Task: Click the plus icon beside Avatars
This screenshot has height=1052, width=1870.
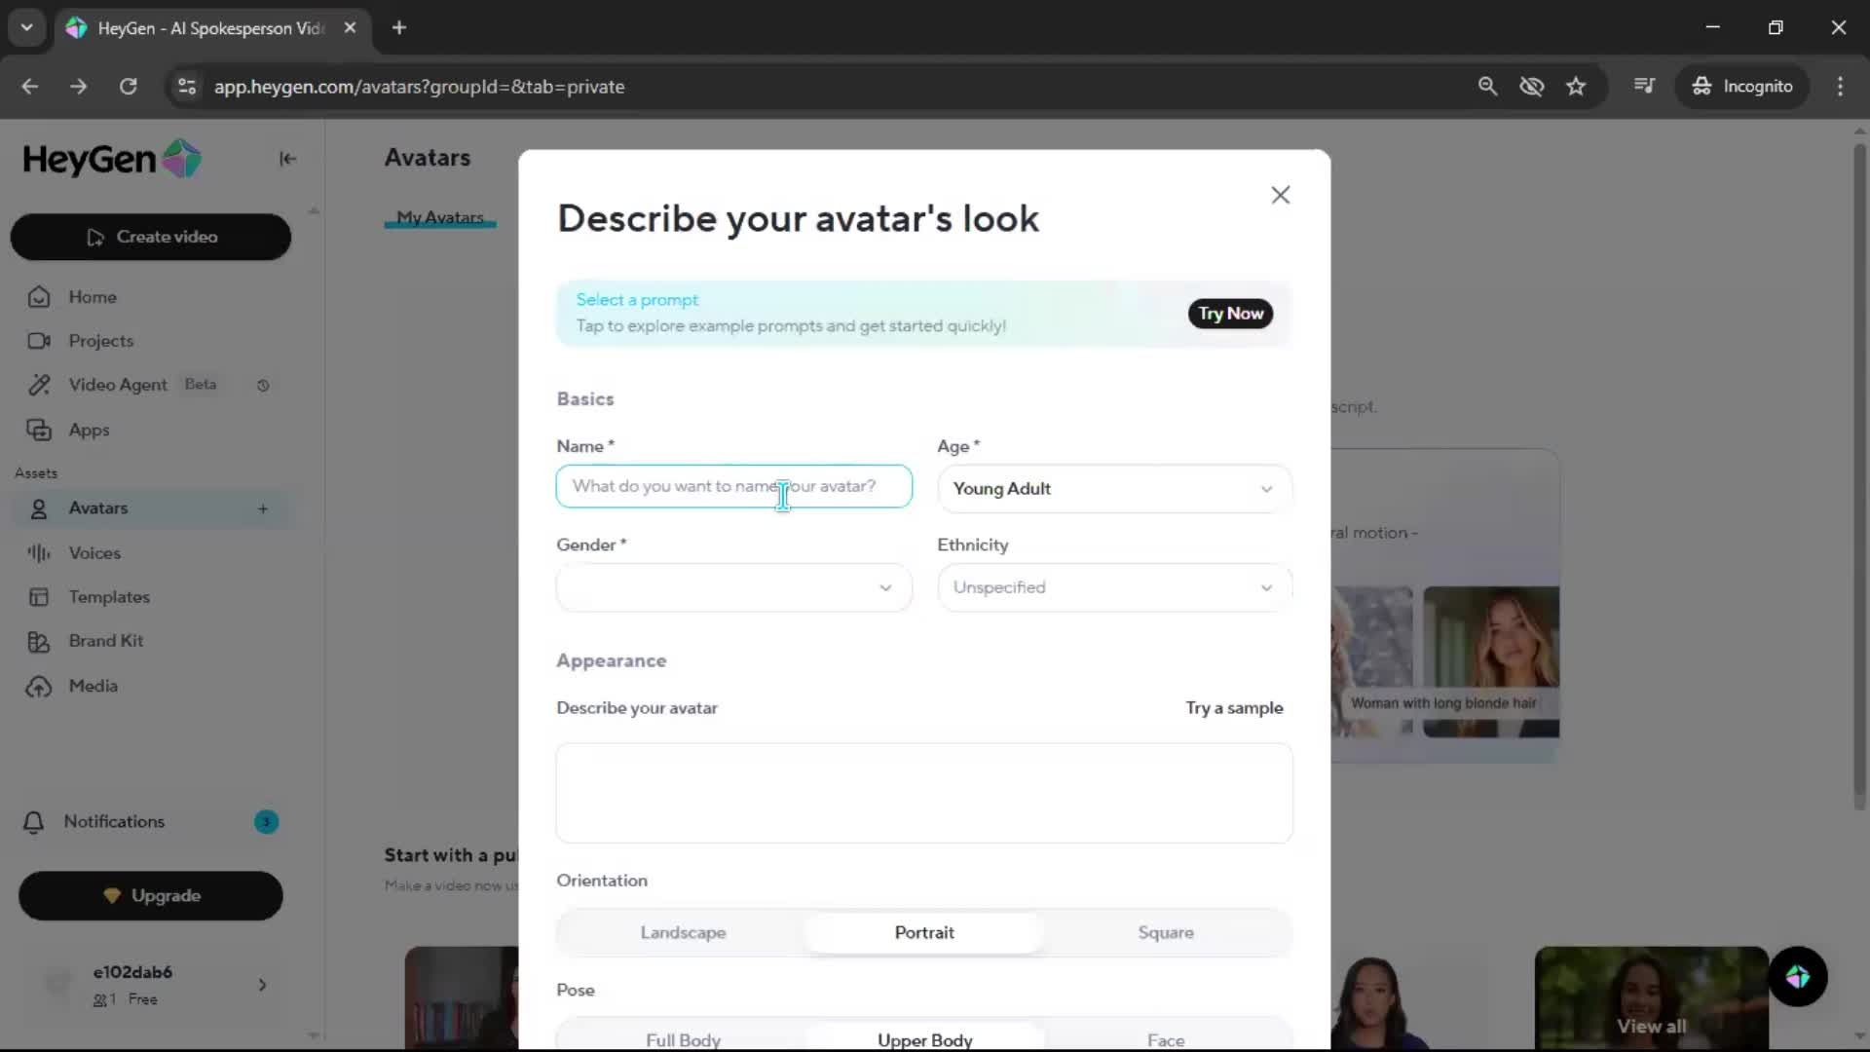Action: pos(263,508)
